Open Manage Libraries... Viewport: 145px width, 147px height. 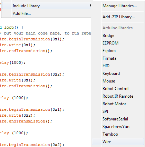click(118, 6)
